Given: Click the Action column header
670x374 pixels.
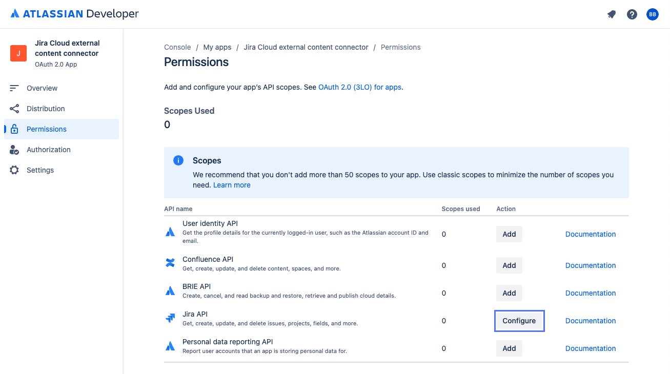Looking at the screenshot, I should pyautogui.click(x=506, y=209).
